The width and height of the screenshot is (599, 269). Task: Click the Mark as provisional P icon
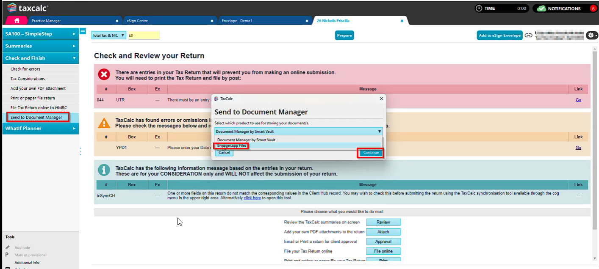(x=7, y=255)
